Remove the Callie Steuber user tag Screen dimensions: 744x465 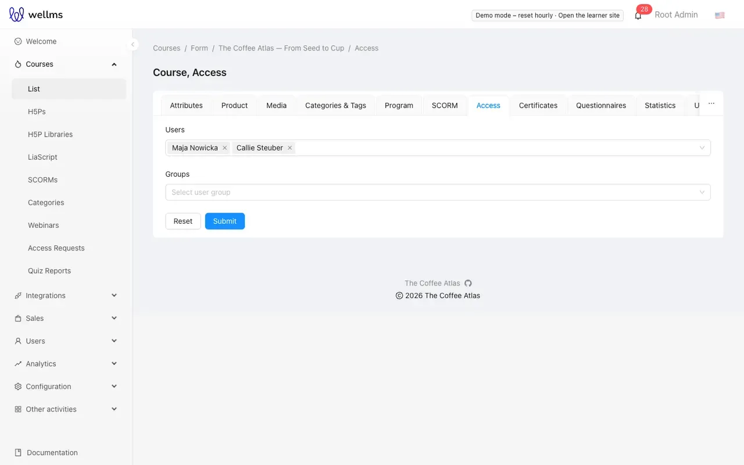tap(289, 148)
